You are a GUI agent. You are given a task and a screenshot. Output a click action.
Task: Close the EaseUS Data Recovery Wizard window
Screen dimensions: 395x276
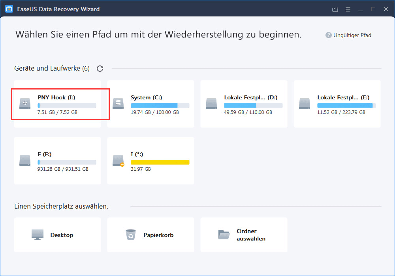click(386, 9)
